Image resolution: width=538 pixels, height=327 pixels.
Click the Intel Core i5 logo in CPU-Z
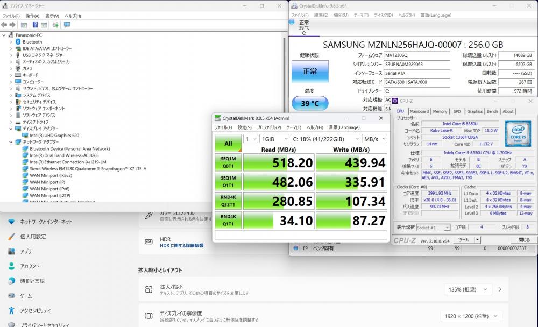(x=518, y=133)
